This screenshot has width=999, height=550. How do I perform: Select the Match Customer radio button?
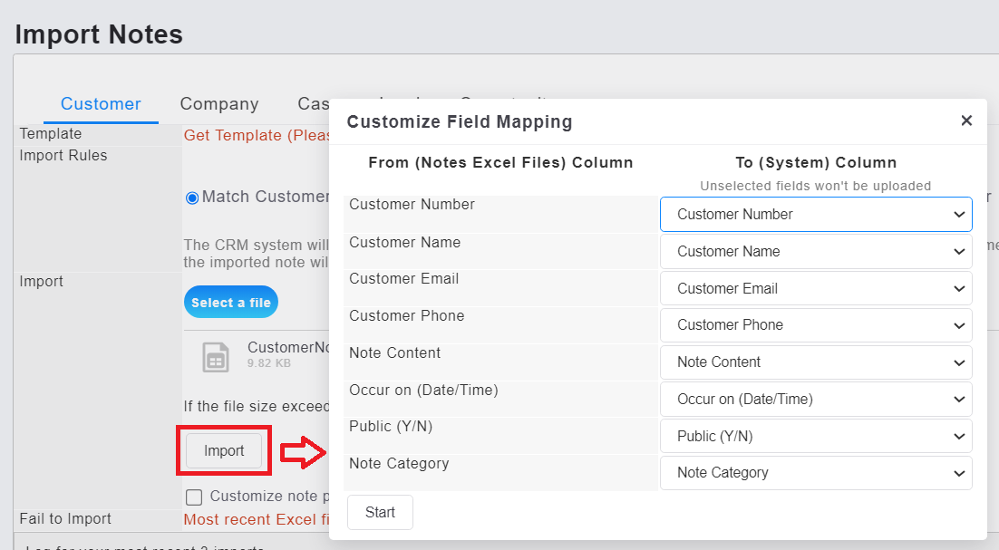(x=191, y=198)
